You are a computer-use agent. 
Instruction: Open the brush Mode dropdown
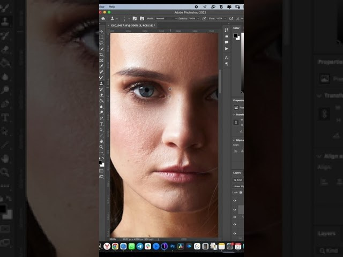coord(165,18)
